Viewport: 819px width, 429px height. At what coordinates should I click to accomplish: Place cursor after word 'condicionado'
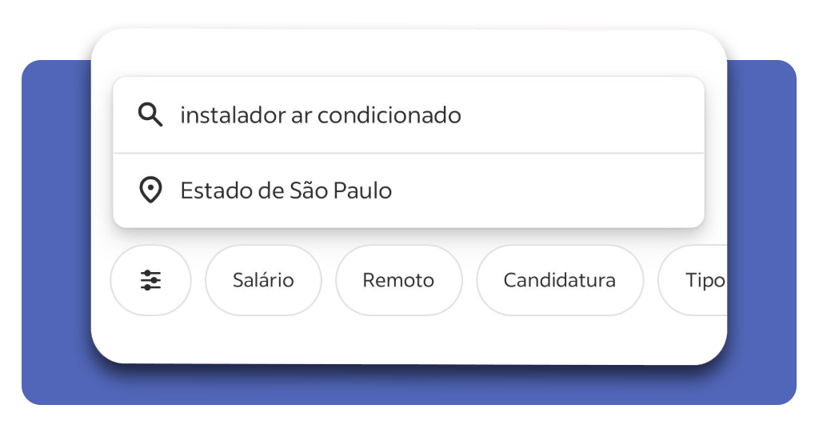(x=462, y=115)
